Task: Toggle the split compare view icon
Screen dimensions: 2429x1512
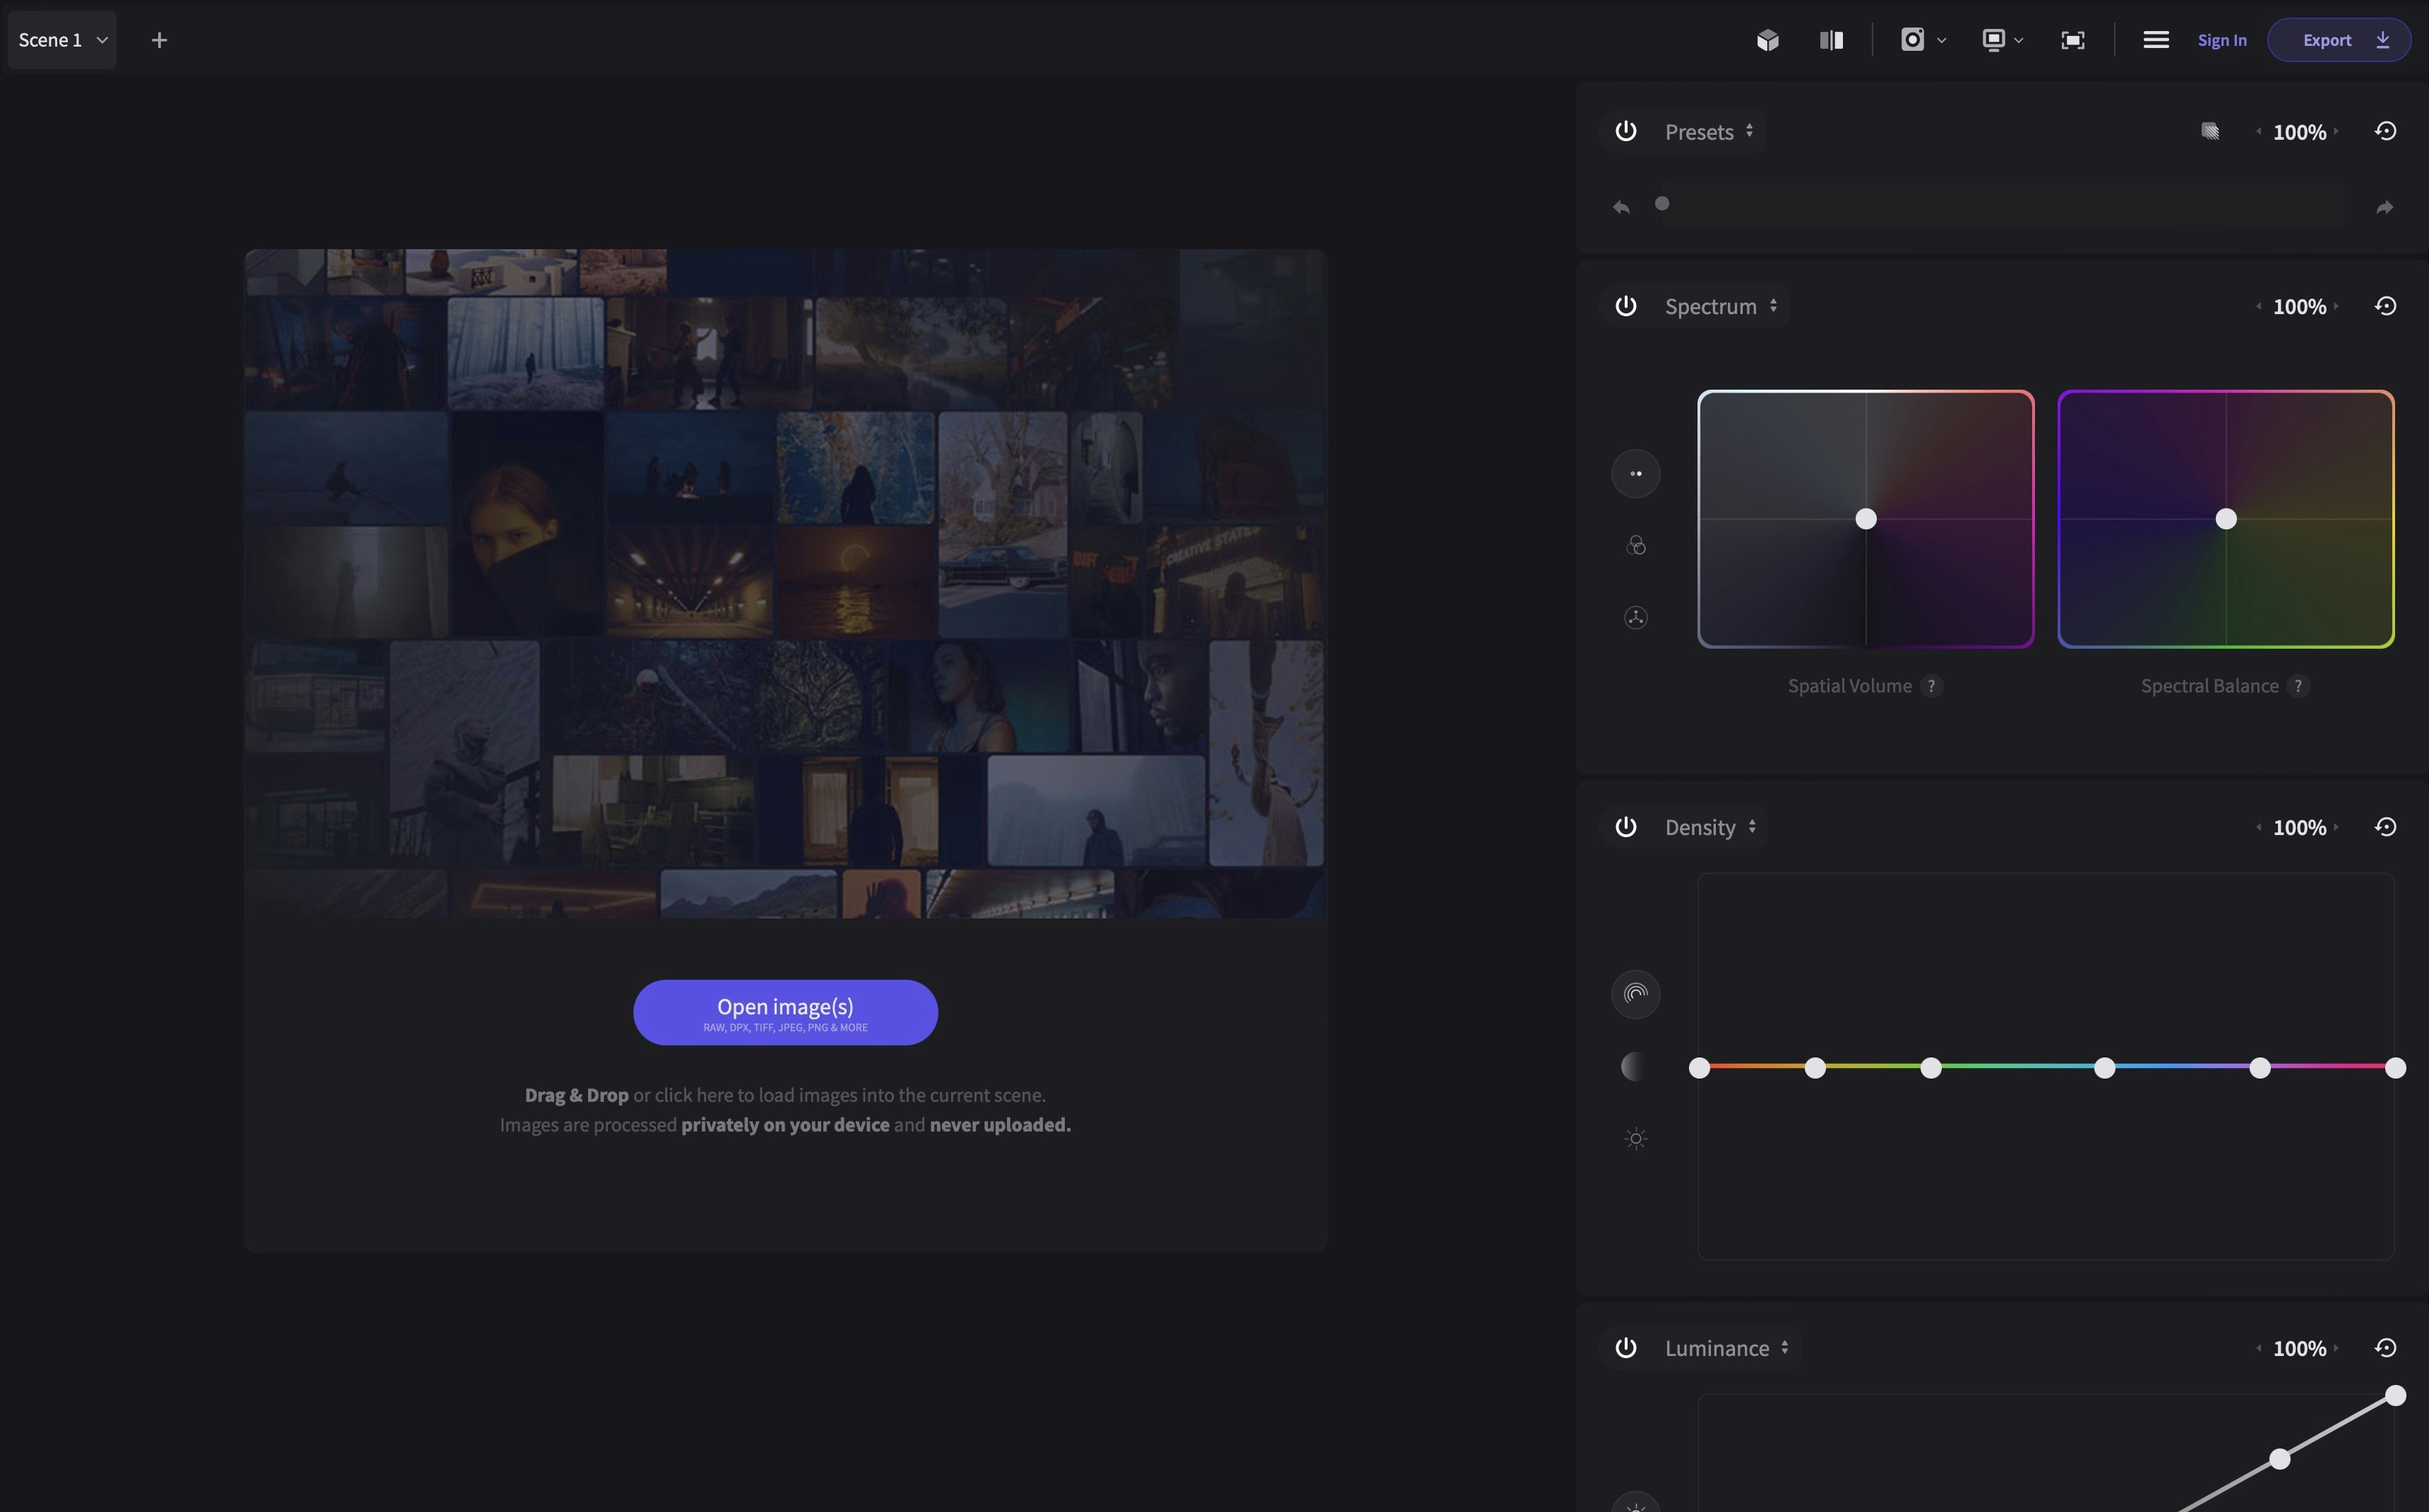Action: coord(1831,40)
